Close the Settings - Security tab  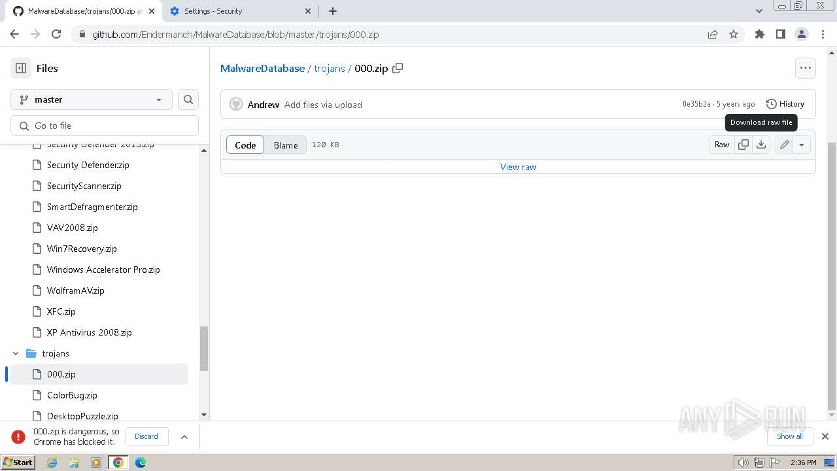[309, 11]
